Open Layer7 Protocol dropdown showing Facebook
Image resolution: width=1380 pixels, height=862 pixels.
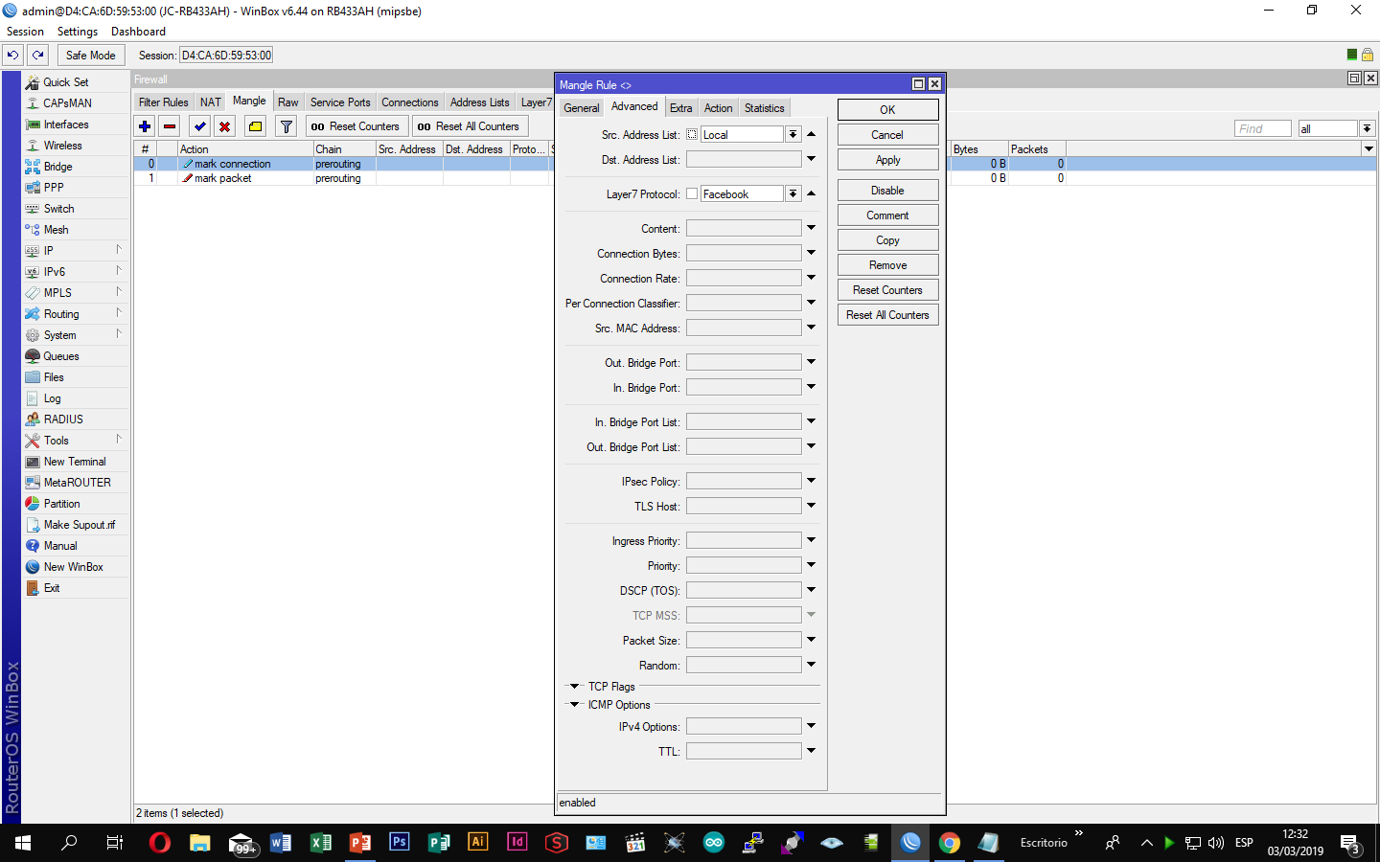pyautogui.click(x=793, y=194)
